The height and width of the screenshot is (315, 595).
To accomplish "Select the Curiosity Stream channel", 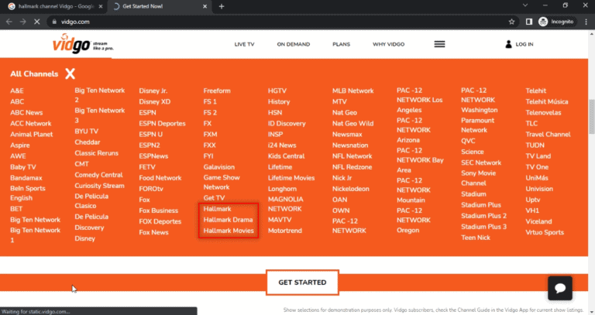I will point(99,186).
